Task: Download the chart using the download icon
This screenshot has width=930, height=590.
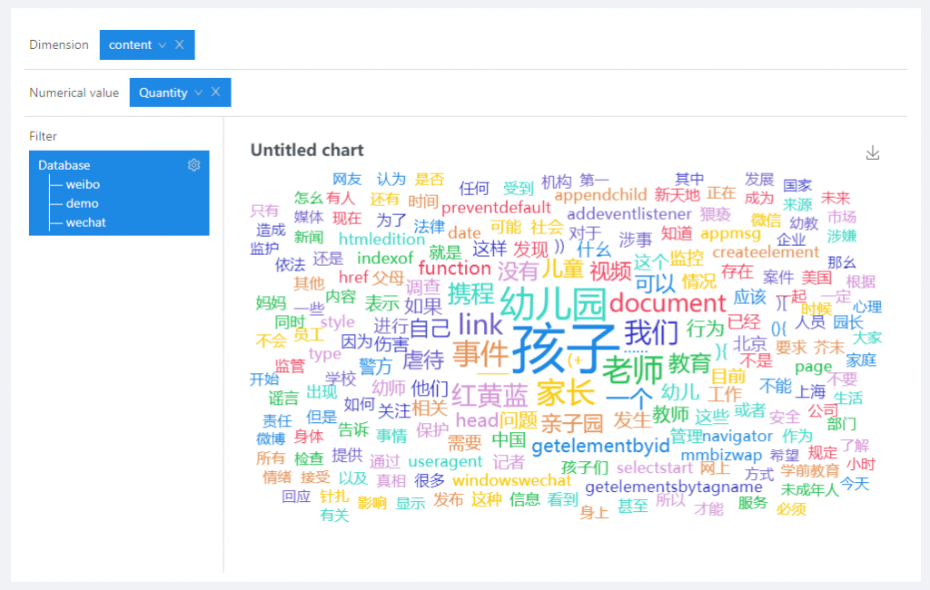Action: 873,152
